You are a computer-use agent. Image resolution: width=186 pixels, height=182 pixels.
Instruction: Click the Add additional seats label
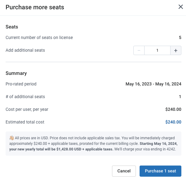(25, 50)
